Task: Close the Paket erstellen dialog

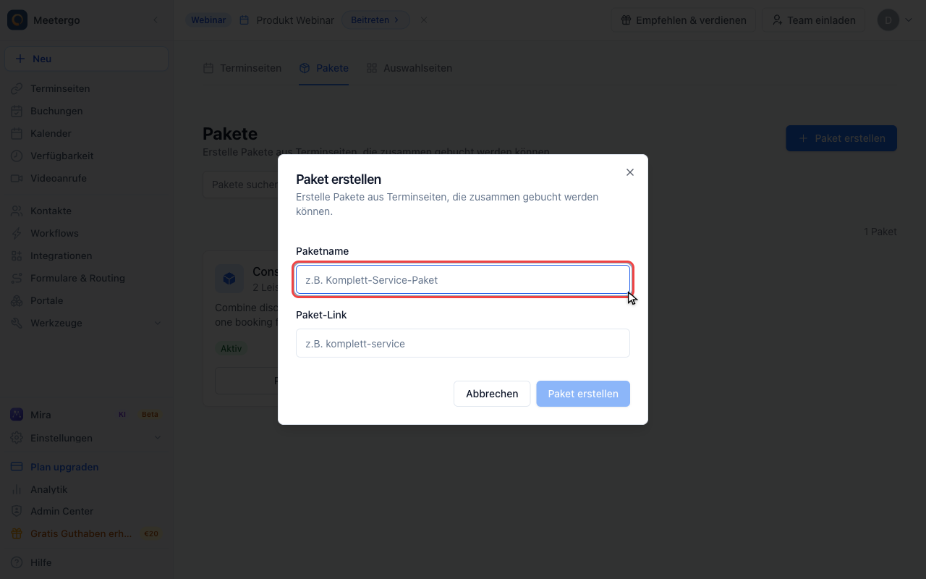Action: click(x=630, y=172)
